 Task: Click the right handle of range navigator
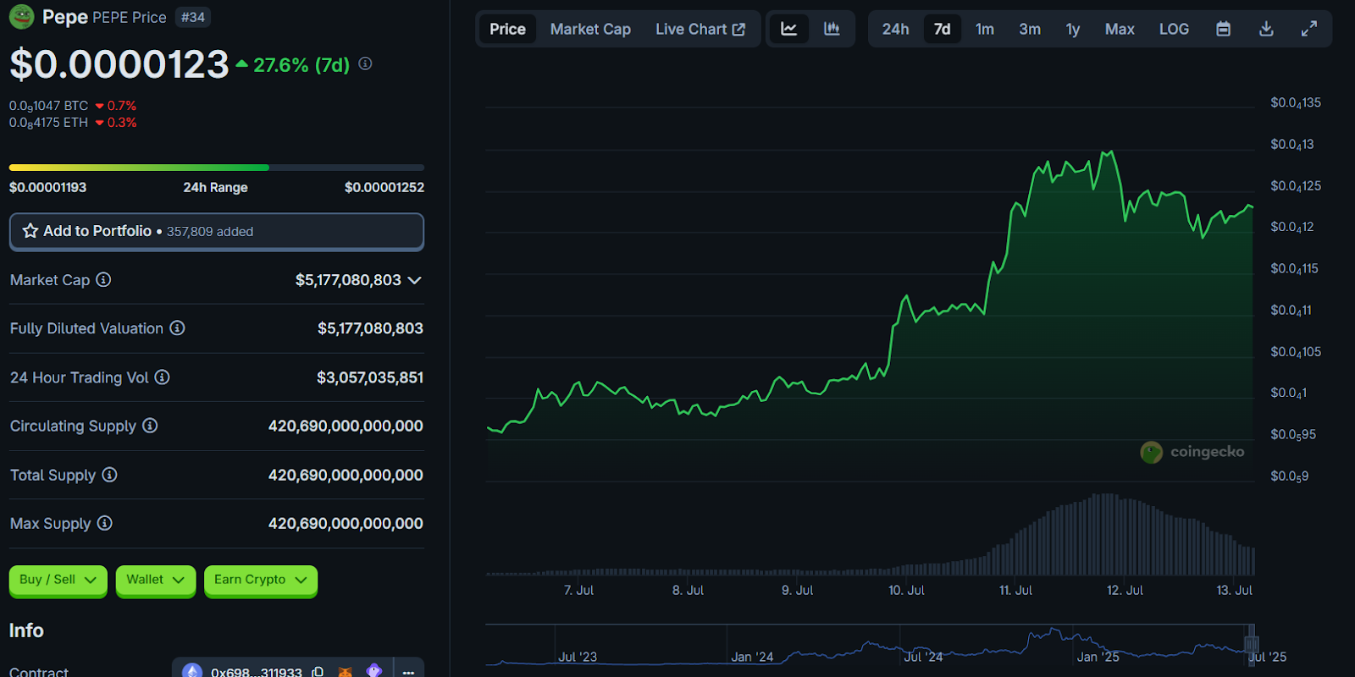[1252, 645]
